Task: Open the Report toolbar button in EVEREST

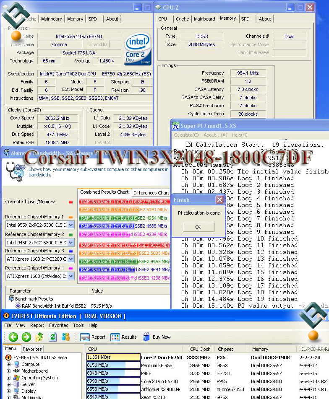Action: coord(93,337)
